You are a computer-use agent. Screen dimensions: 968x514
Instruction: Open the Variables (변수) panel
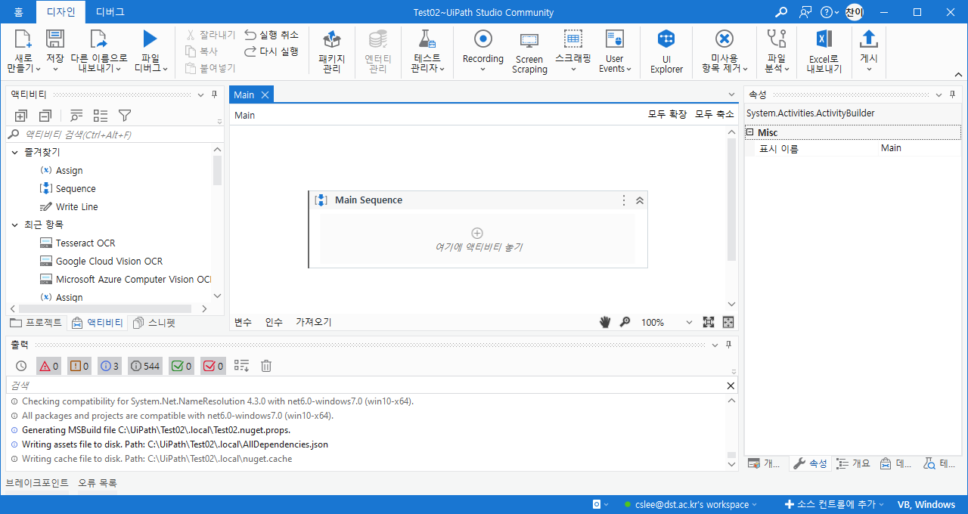[x=243, y=322]
